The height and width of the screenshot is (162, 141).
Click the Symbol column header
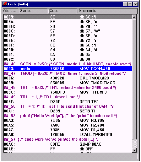click(33, 11)
